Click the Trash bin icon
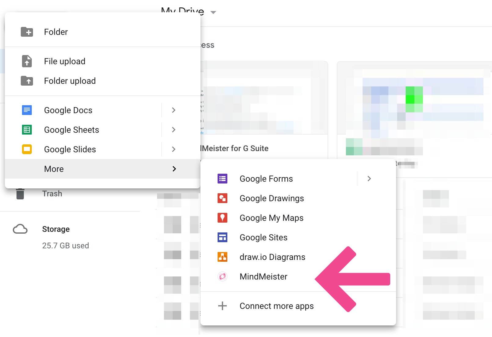 (x=20, y=194)
